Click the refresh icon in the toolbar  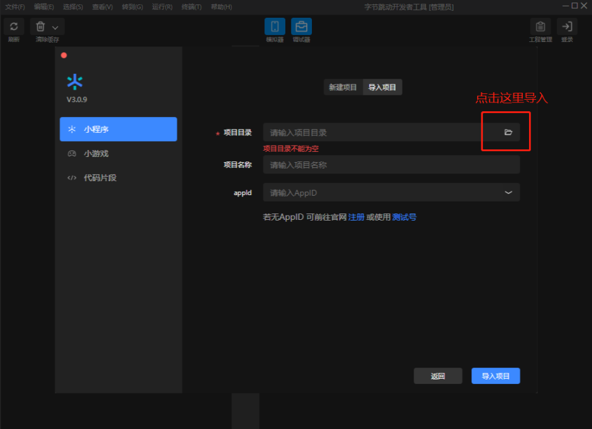pyautogui.click(x=14, y=27)
